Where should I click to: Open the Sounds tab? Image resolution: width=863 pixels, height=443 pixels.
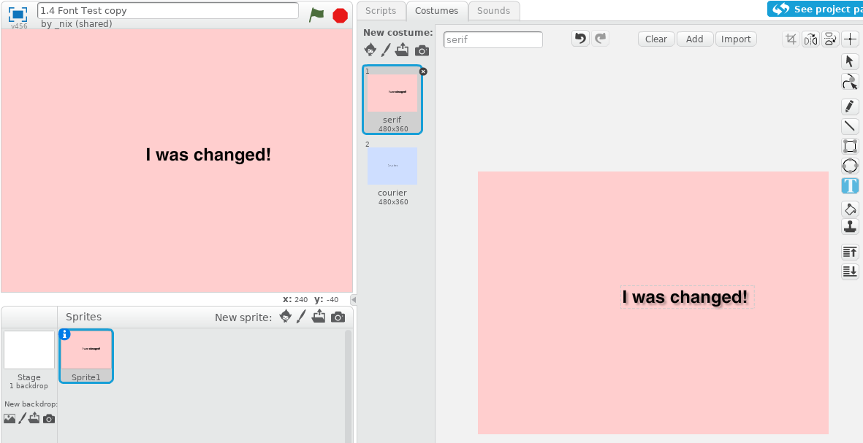click(494, 10)
